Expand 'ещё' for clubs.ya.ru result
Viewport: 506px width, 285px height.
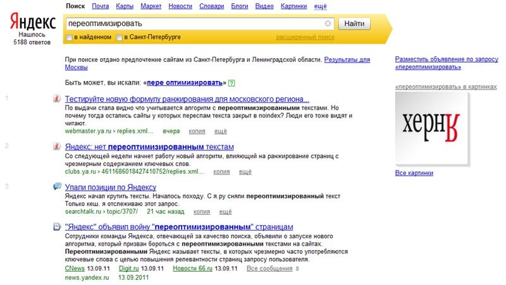click(x=245, y=172)
